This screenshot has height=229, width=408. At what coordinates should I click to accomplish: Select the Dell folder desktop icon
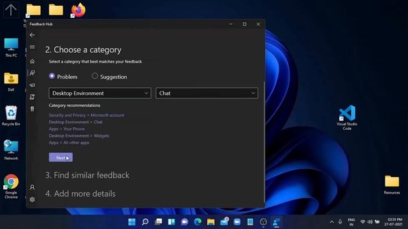click(11, 82)
